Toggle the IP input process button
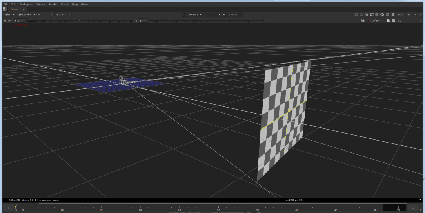This screenshot has height=213, width=425. coord(52,15)
